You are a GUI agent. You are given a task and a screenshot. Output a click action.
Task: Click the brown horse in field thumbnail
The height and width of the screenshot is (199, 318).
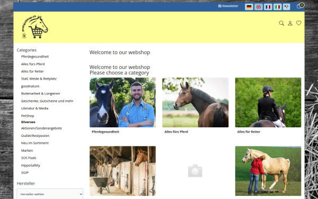coord(195,102)
